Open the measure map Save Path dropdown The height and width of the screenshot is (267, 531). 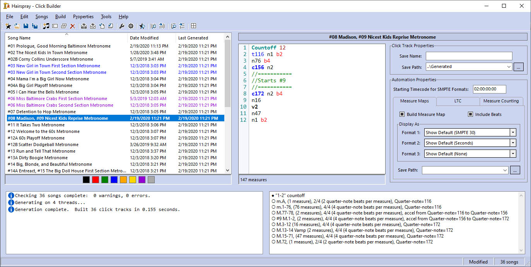(x=505, y=170)
